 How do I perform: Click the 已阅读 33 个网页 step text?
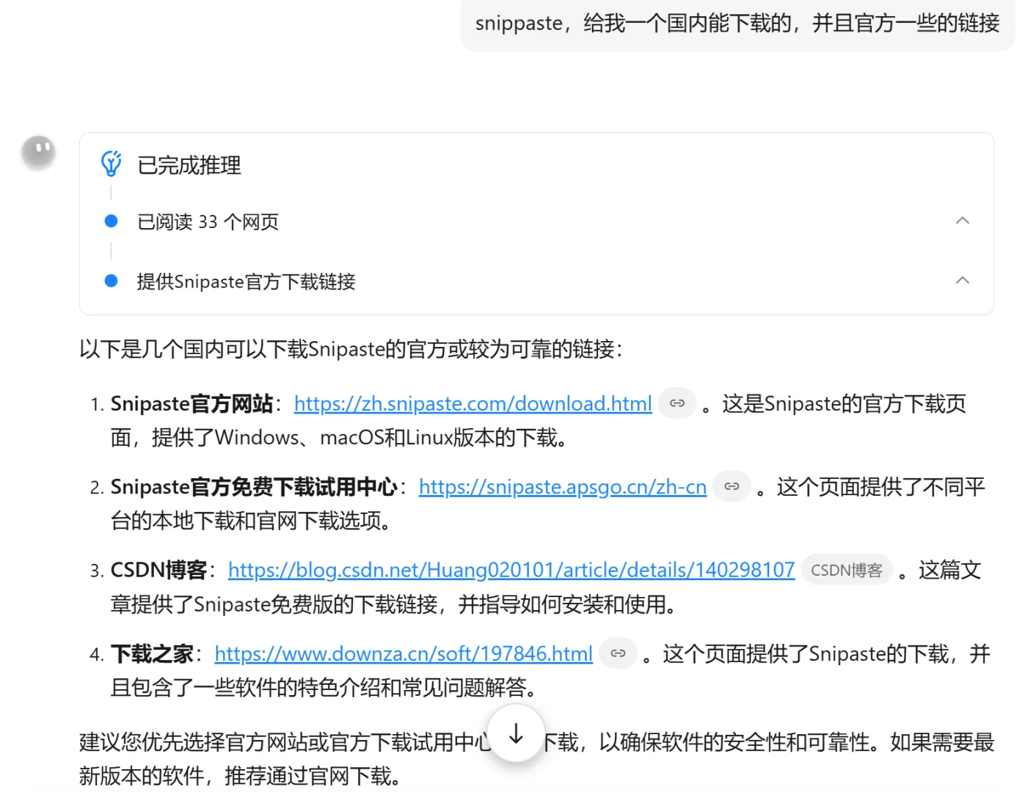208,221
